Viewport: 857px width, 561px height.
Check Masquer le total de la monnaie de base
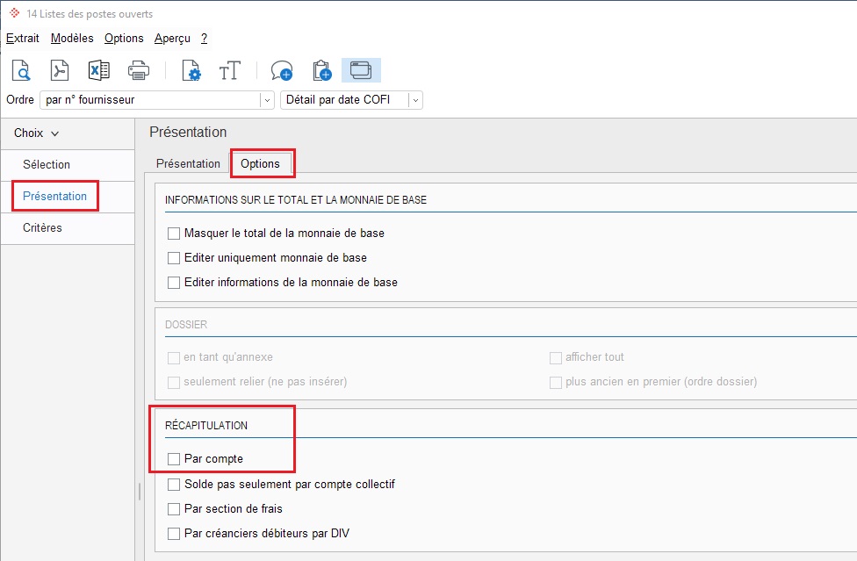pyautogui.click(x=174, y=234)
